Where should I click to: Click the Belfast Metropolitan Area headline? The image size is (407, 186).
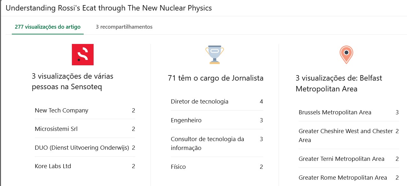coord(339,83)
